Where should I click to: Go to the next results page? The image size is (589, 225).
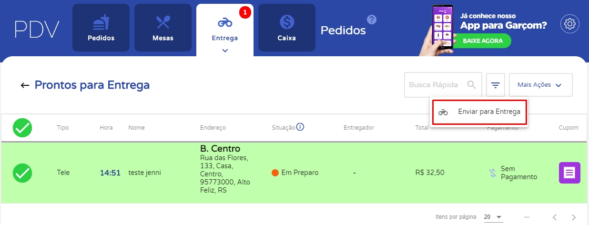574,217
